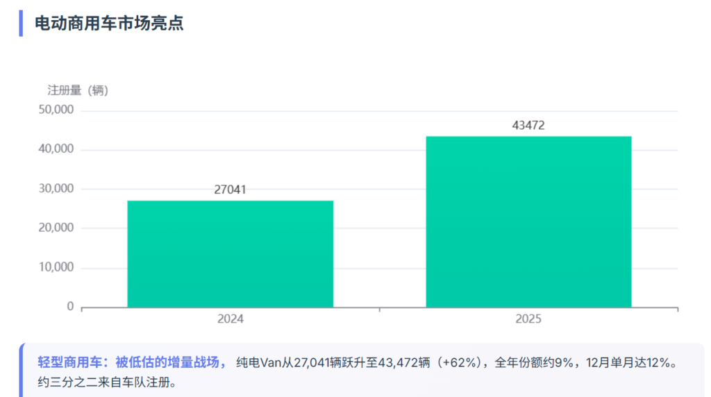Click the 50,000 y-axis tick label
The image size is (711, 397).
click(x=58, y=110)
